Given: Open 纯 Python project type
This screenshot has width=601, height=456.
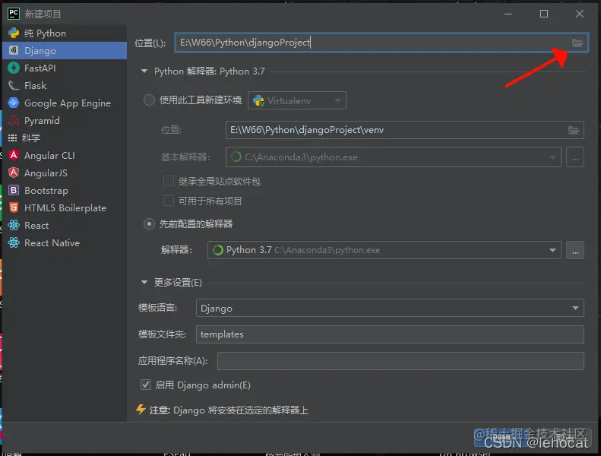Looking at the screenshot, I should tap(65, 33).
